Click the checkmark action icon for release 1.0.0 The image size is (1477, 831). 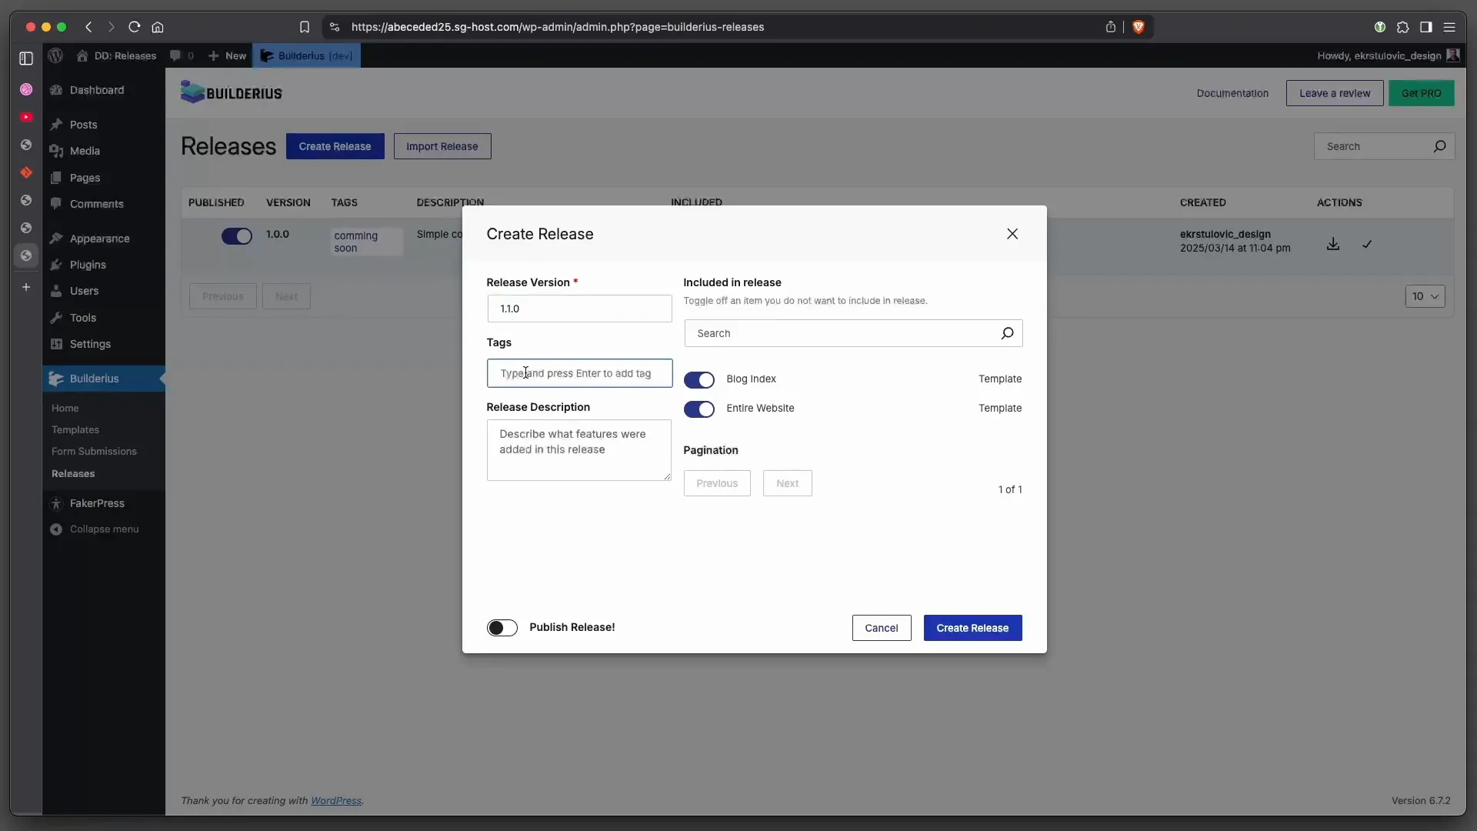[1367, 244]
